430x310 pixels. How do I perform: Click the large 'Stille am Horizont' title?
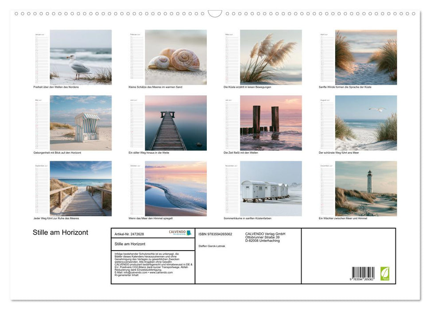click(x=60, y=232)
